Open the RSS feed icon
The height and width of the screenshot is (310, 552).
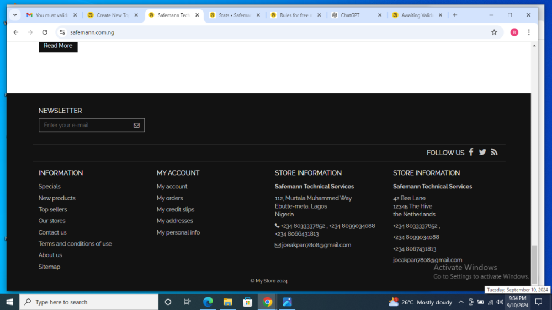point(494,152)
